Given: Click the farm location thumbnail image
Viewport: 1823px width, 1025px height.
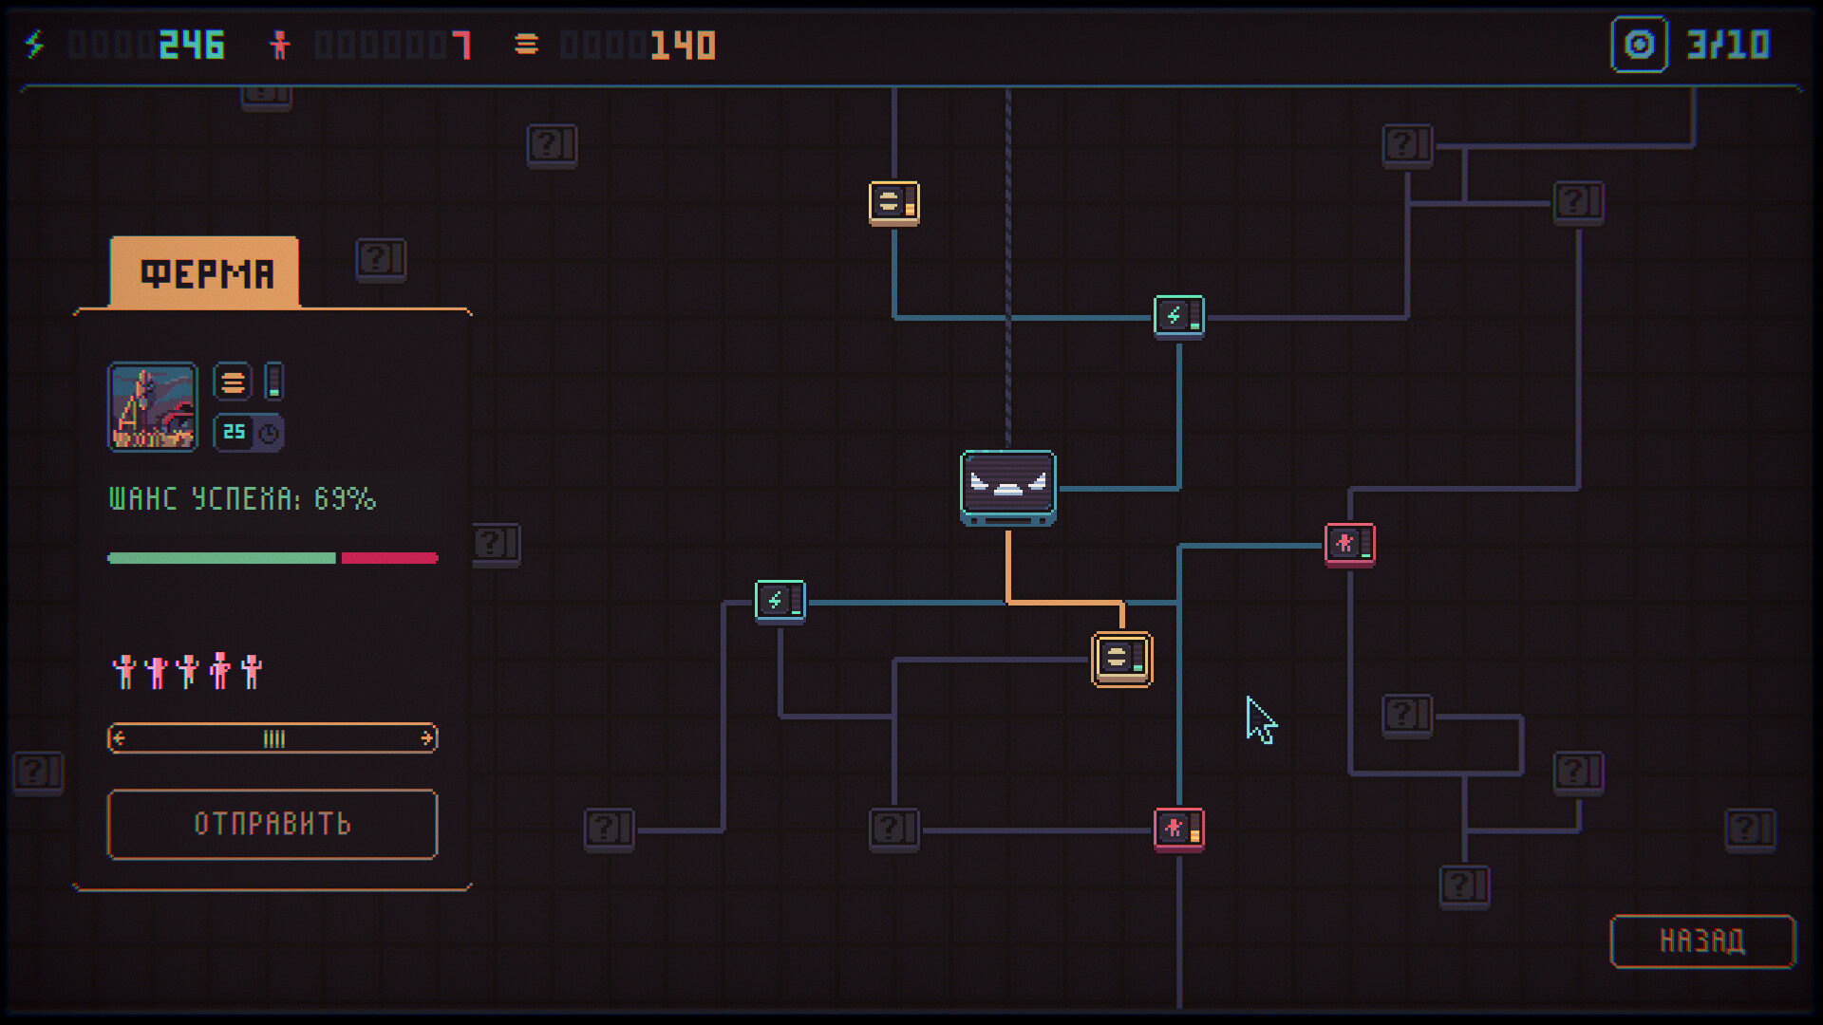Looking at the screenshot, I should coord(153,406).
